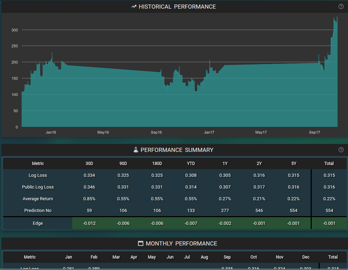Click the Sep16 label on chart axis
The height and width of the screenshot is (270, 348).
click(156, 132)
